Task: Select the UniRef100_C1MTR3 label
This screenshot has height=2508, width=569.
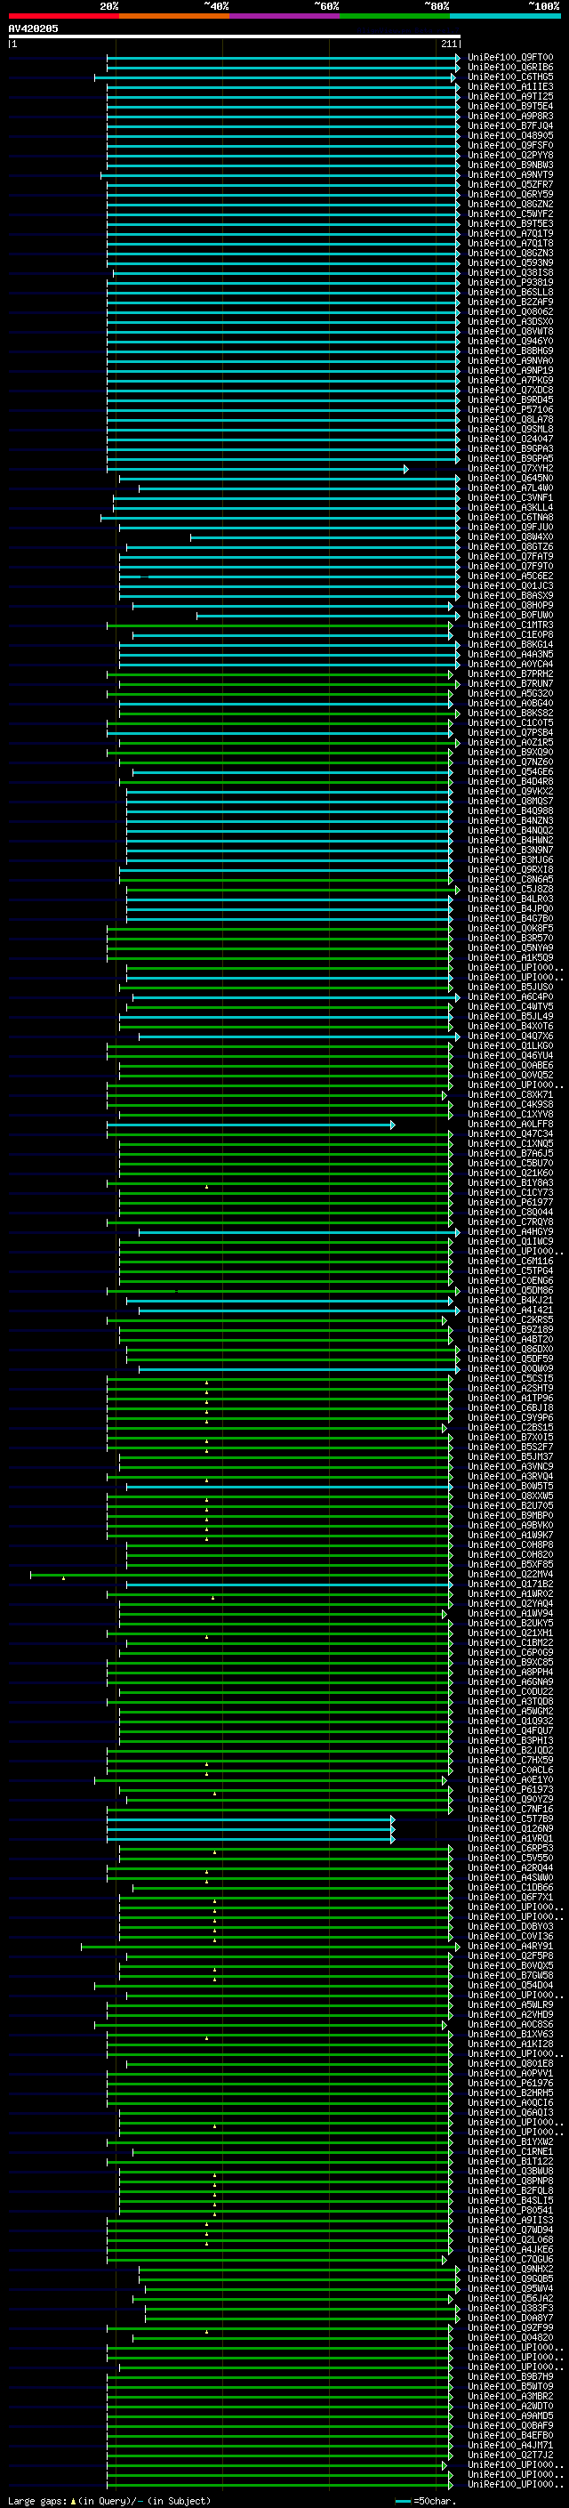Action: tap(510, 625)
